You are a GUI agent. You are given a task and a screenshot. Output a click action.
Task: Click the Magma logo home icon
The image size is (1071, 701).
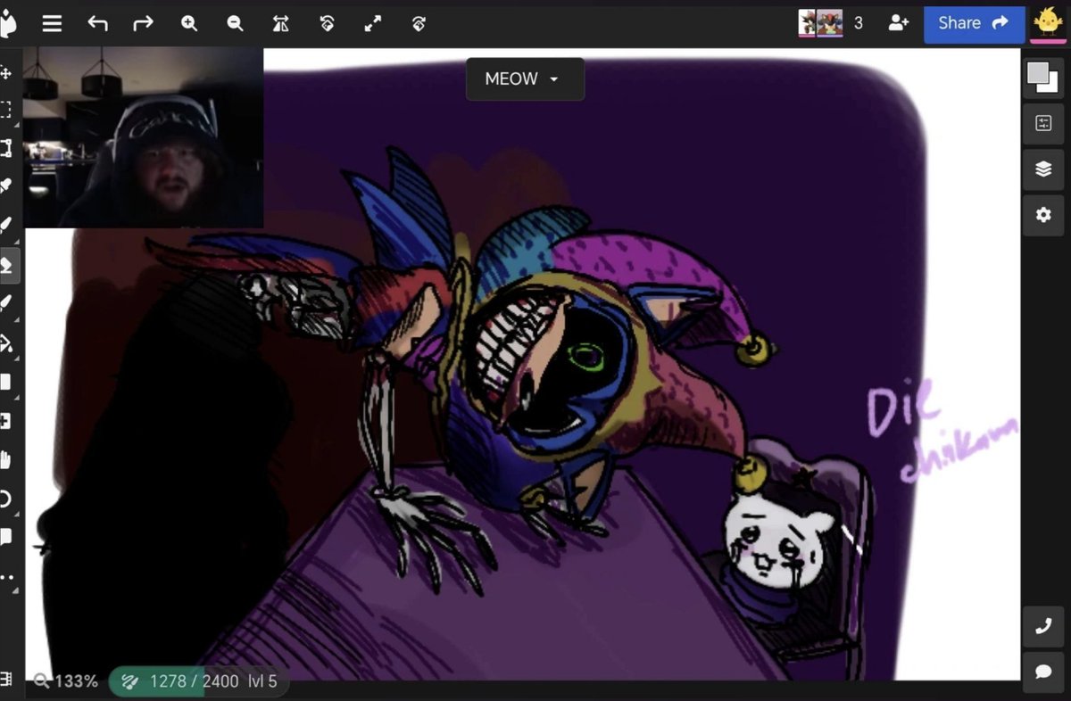click(x=7, y=24)
